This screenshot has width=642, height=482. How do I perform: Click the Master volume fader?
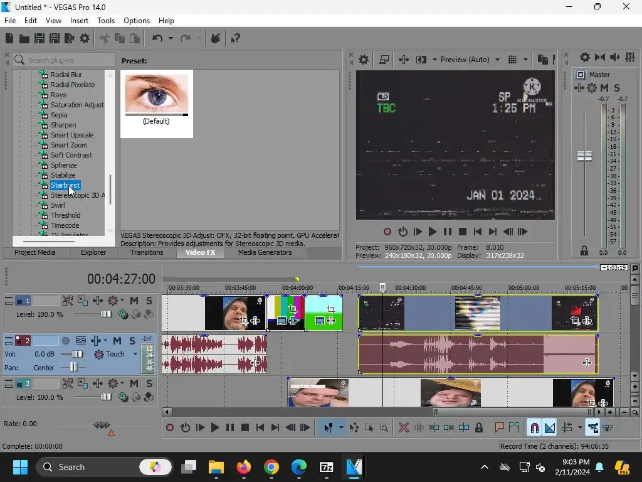584,156
